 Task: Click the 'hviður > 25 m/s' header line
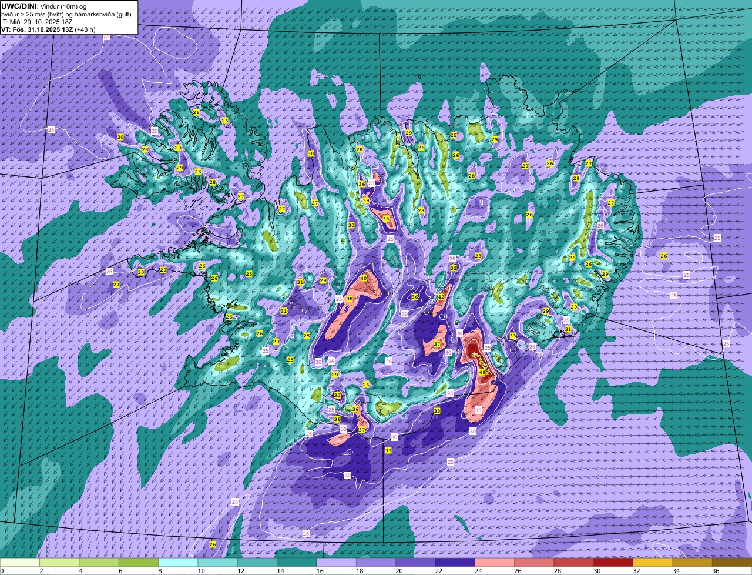click(x=66, y=14)
